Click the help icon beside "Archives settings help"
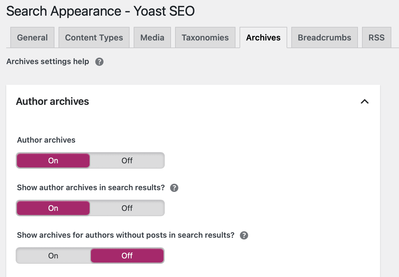 tap(99, 61)
